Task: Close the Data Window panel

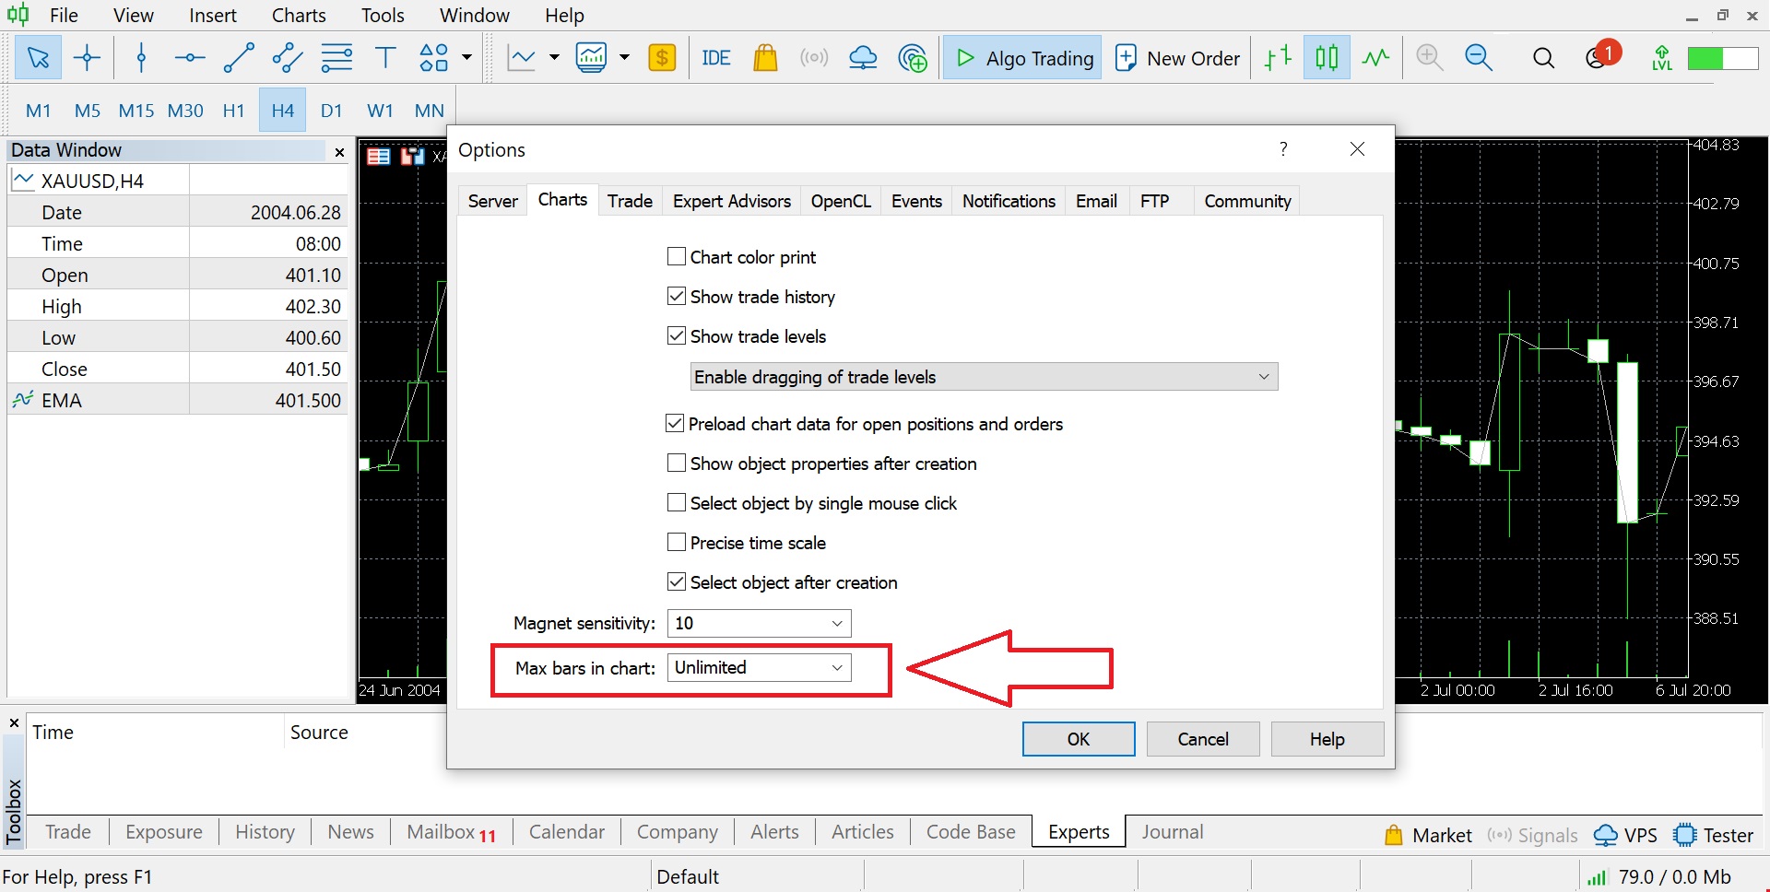Action: (338, 153)
